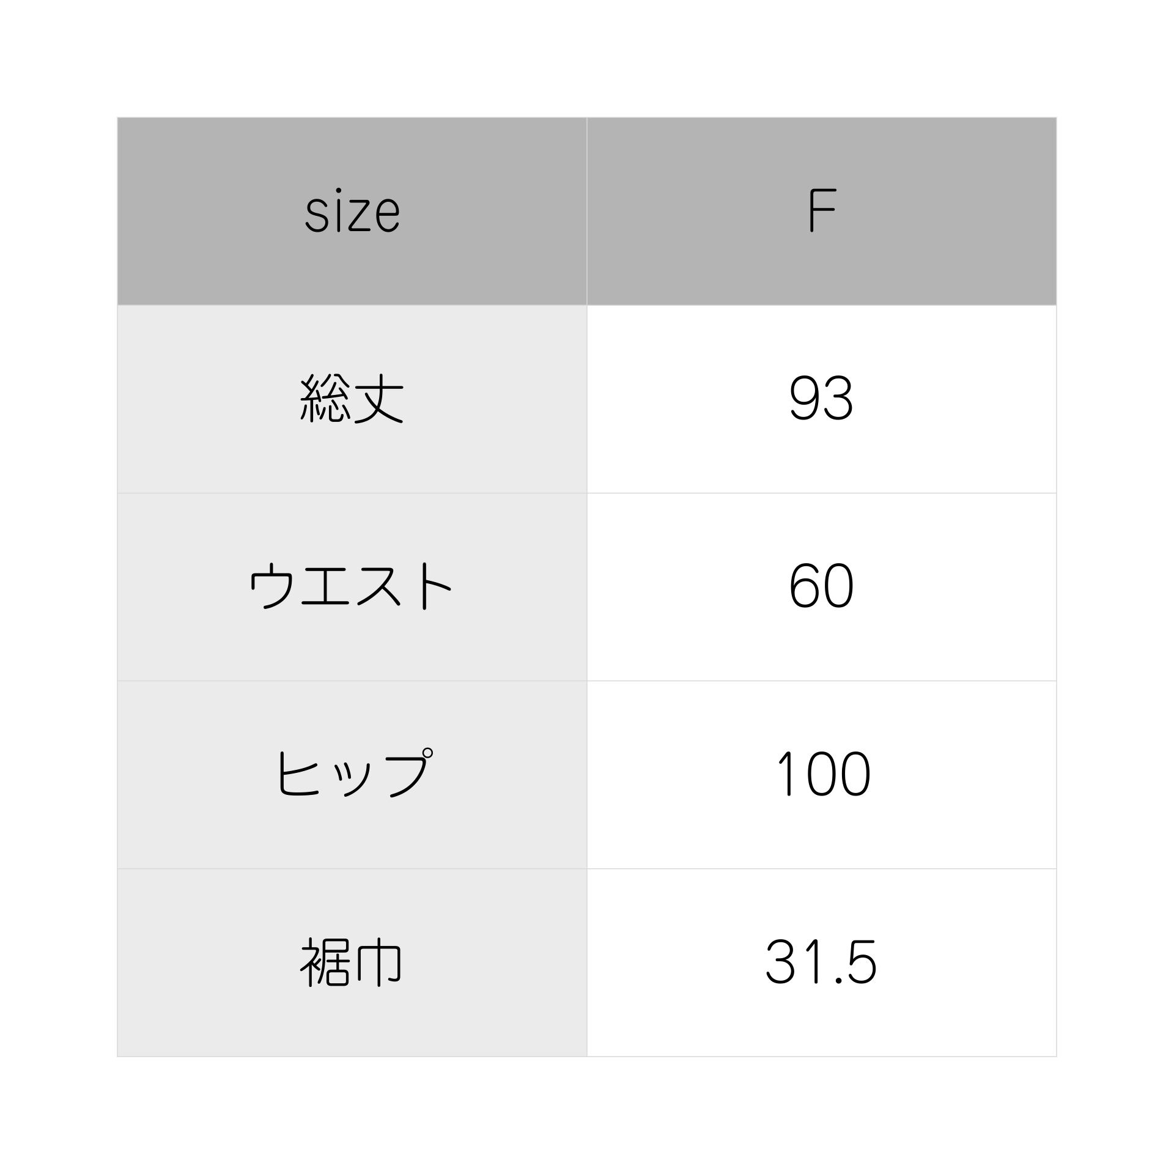The height and width of the screenshot is (1174, 1174).
Task: Click blank white area above the table
Action: 587,58
